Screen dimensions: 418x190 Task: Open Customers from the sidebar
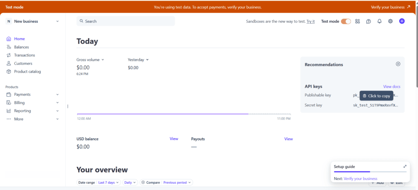[x=23, y=64]
